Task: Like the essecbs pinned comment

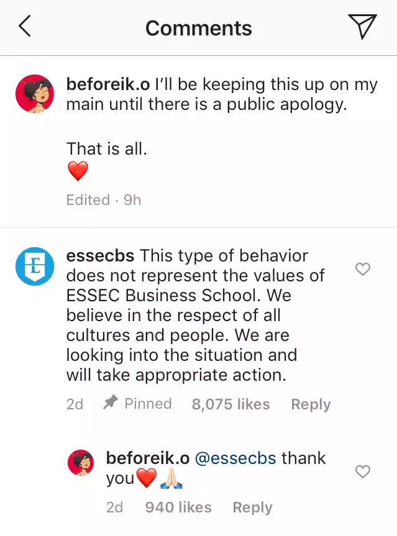Action: coord(362,268)
